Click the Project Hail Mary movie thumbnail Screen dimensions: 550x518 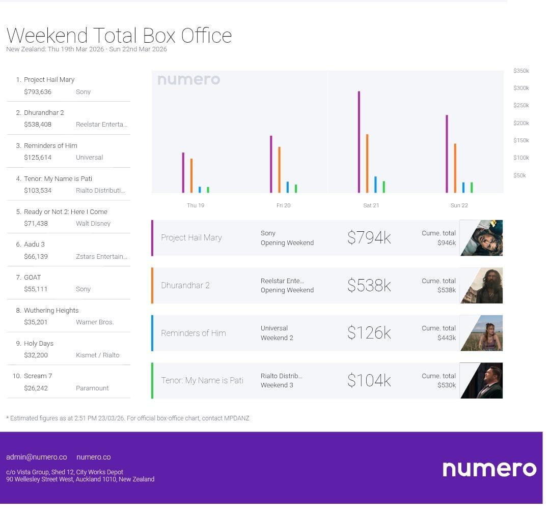click(481, 238)
